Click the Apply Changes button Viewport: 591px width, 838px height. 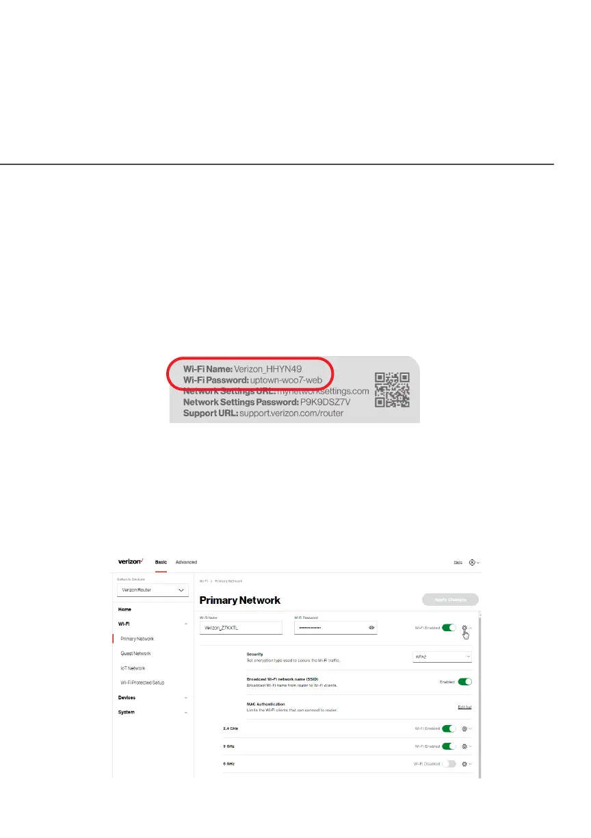point(451,600)
